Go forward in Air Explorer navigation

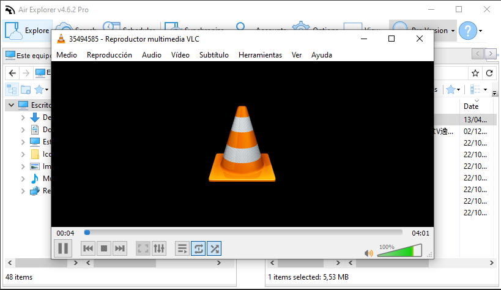[26, 73]
